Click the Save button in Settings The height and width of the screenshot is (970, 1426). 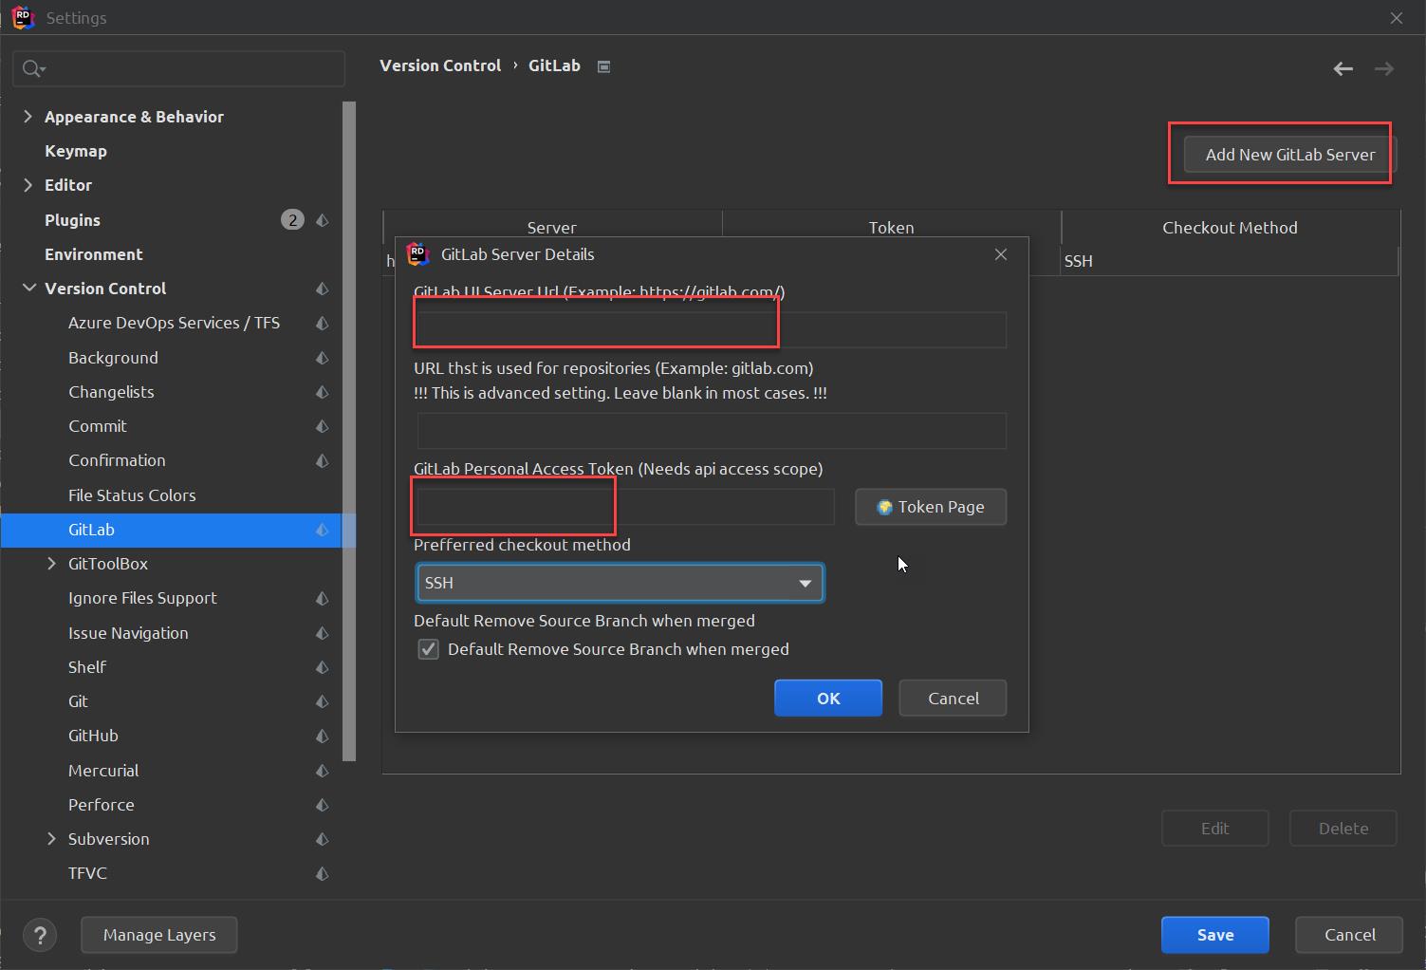(1215, 935)
